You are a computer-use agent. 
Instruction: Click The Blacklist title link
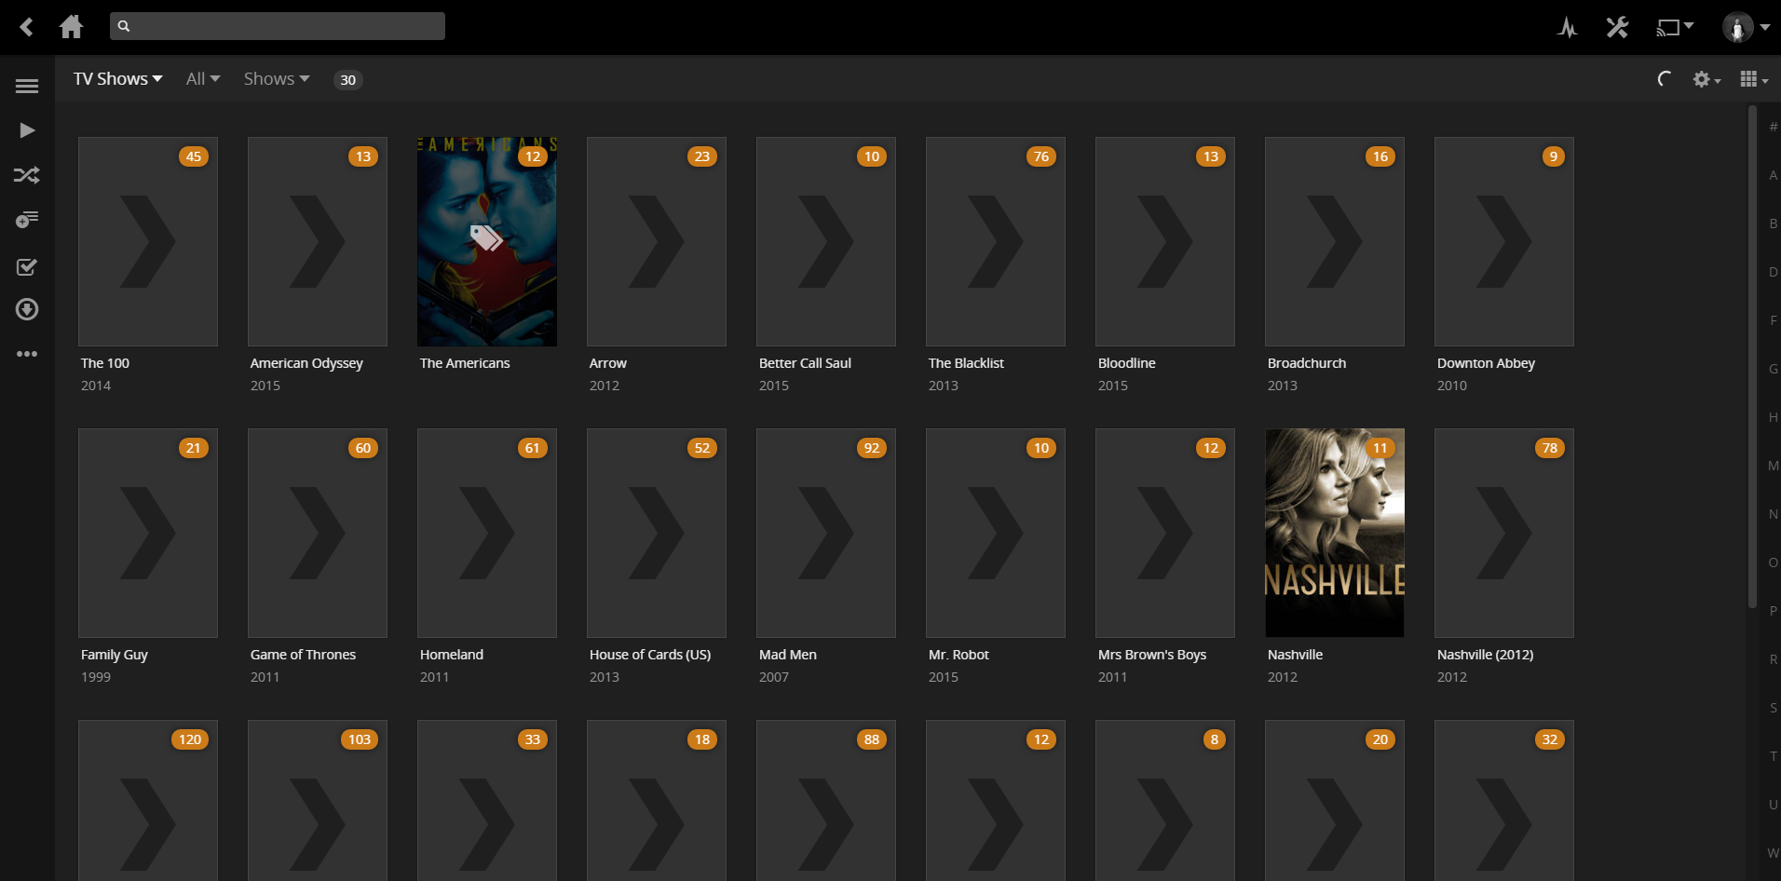966,363
